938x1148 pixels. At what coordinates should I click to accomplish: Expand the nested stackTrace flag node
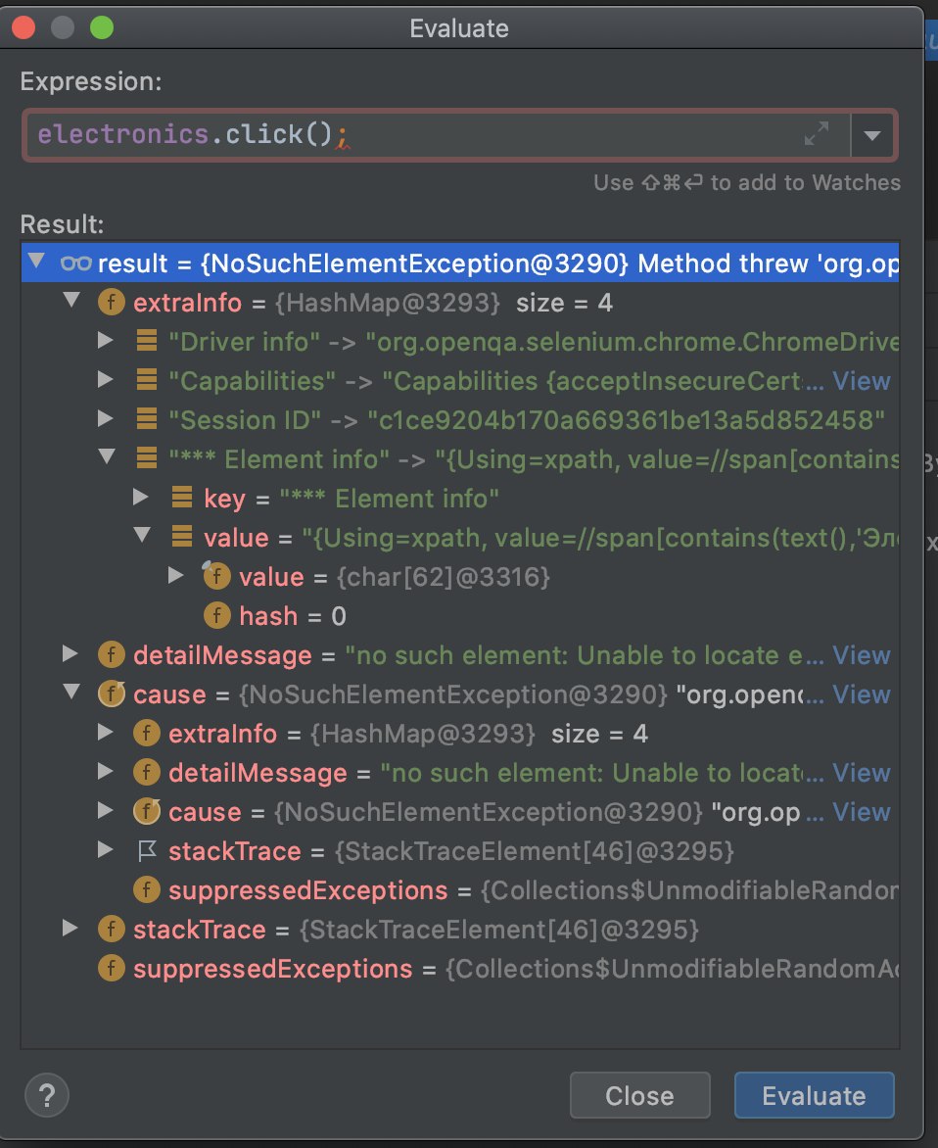(107, 851)
